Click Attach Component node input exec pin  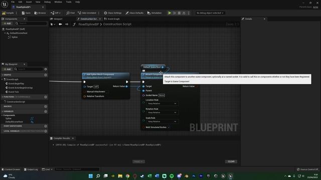pos(143,82)
